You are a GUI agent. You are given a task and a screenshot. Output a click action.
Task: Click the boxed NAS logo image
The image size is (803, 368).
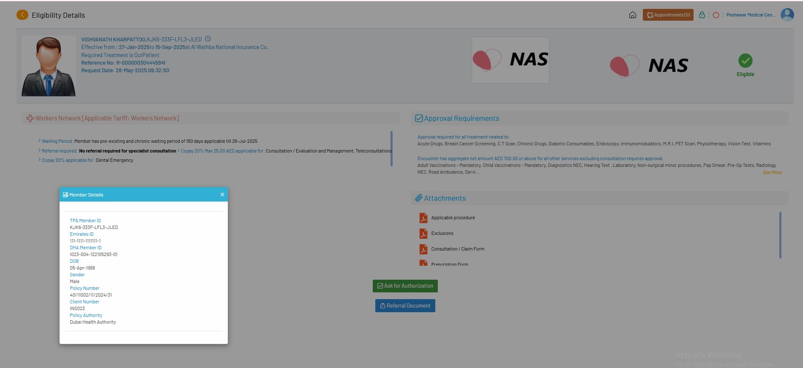coord(511,60)
